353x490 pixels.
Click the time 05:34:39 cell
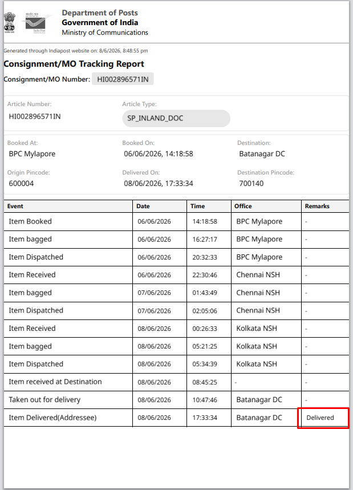(209, 364)
